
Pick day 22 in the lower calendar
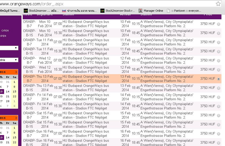tap(15, 142)
